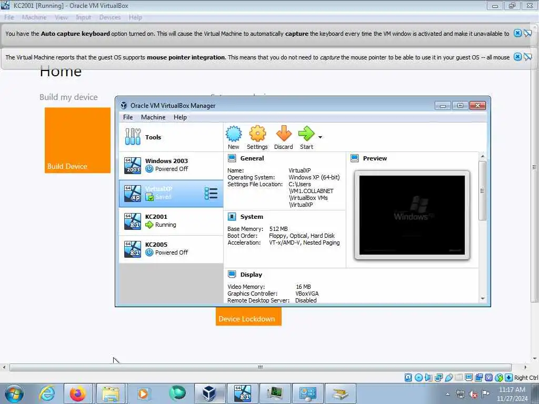Screen dimensions: 539x404
Task: Open the File menu of KC2001 window
Action: pyautogui.click(x=9, y=17)
